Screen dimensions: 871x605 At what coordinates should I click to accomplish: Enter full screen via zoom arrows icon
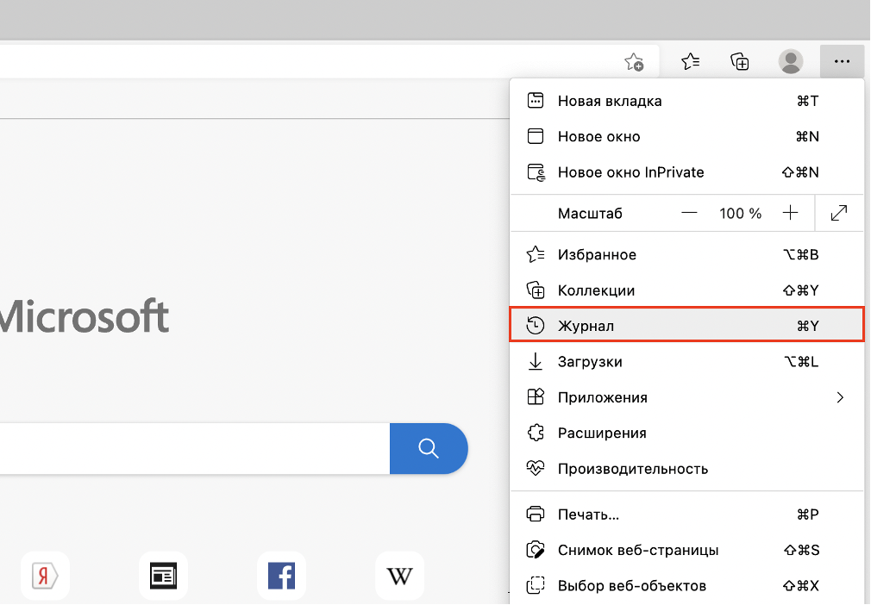[838, 213]
